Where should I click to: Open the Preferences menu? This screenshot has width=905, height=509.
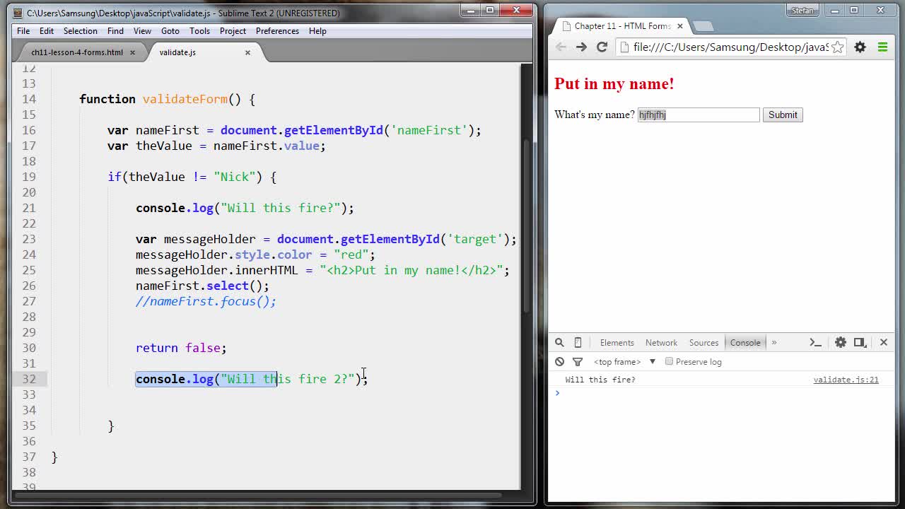277,31
